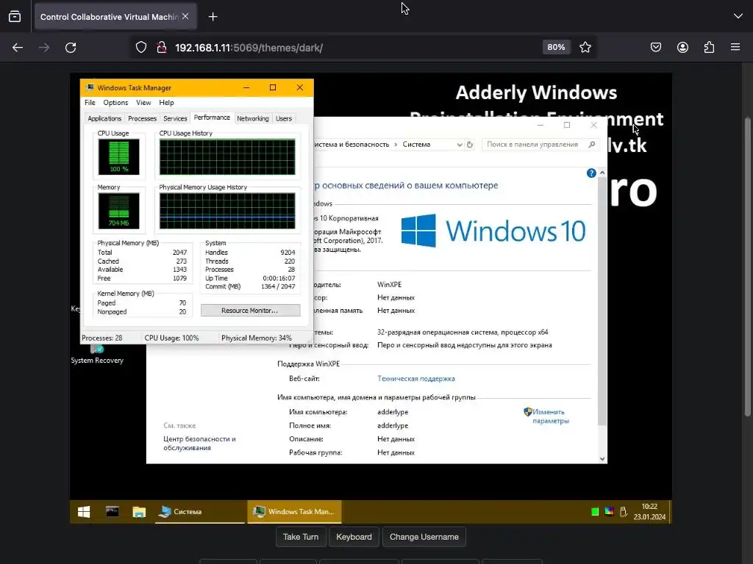Viewport: 753px width, 564px height.
Task: Click green CPU tray indicator
Action: pos(594,512)
